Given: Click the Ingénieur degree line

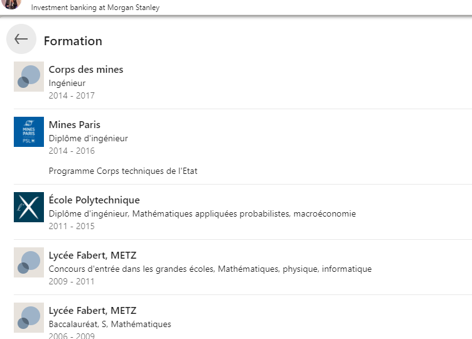Looking at the screenshot, I should (x=67, y=83).
